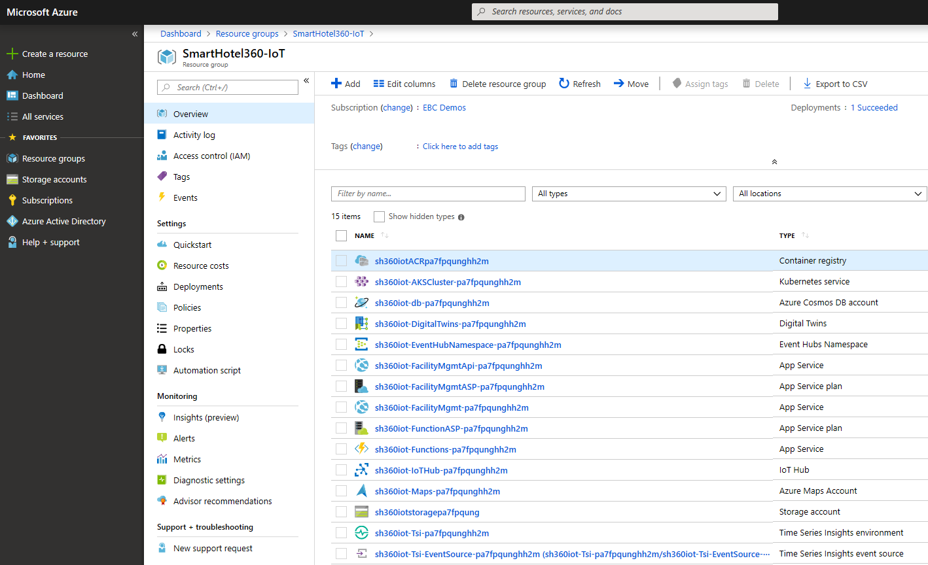
Task: Click the Search resources, services, and docs bar
Action: point(625,12)
